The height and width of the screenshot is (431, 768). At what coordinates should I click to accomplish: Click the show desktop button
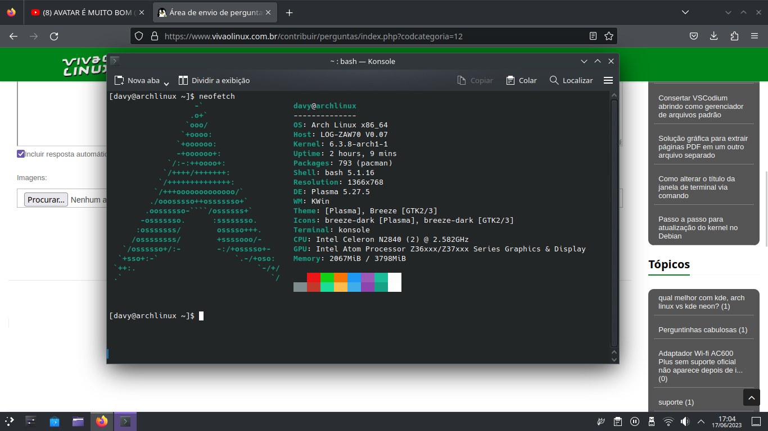click(x=757, y=421)
